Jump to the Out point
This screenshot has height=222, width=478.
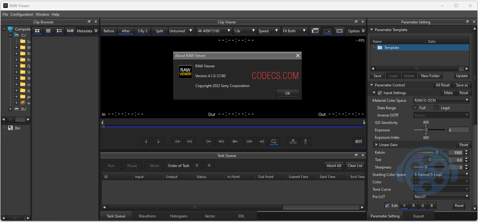click(x=190, y=141)
